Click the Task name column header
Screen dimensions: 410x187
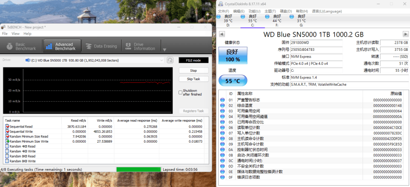click(x=33, y=120)
